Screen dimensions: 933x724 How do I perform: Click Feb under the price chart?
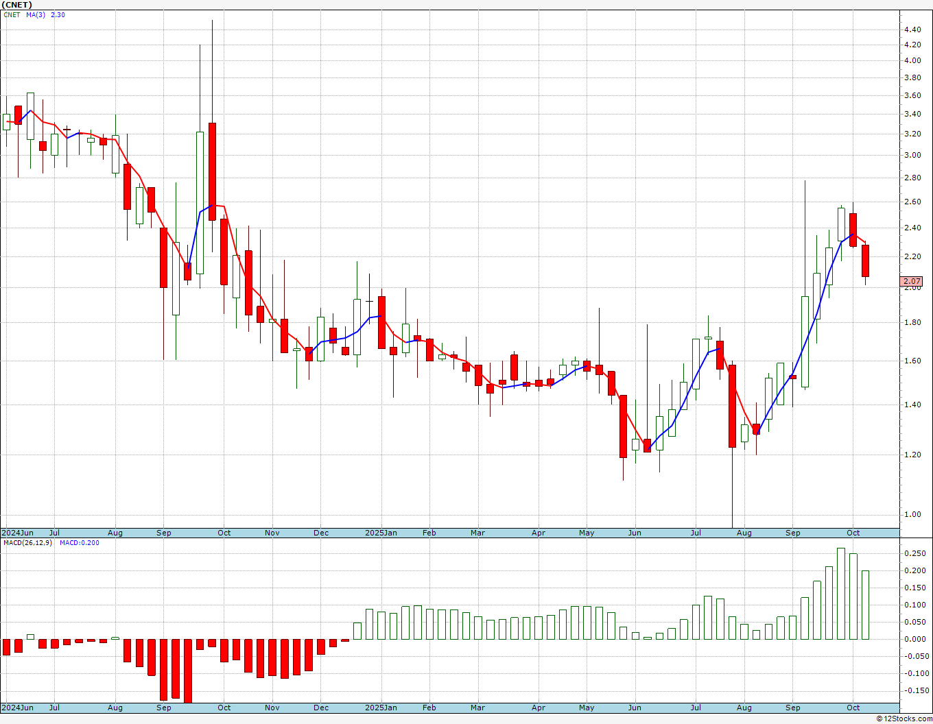pos(429,533)
